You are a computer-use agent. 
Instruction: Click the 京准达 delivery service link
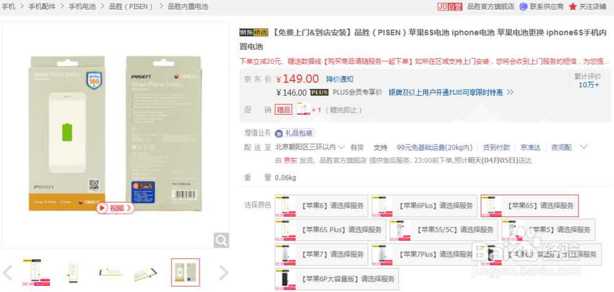point(530,148)
